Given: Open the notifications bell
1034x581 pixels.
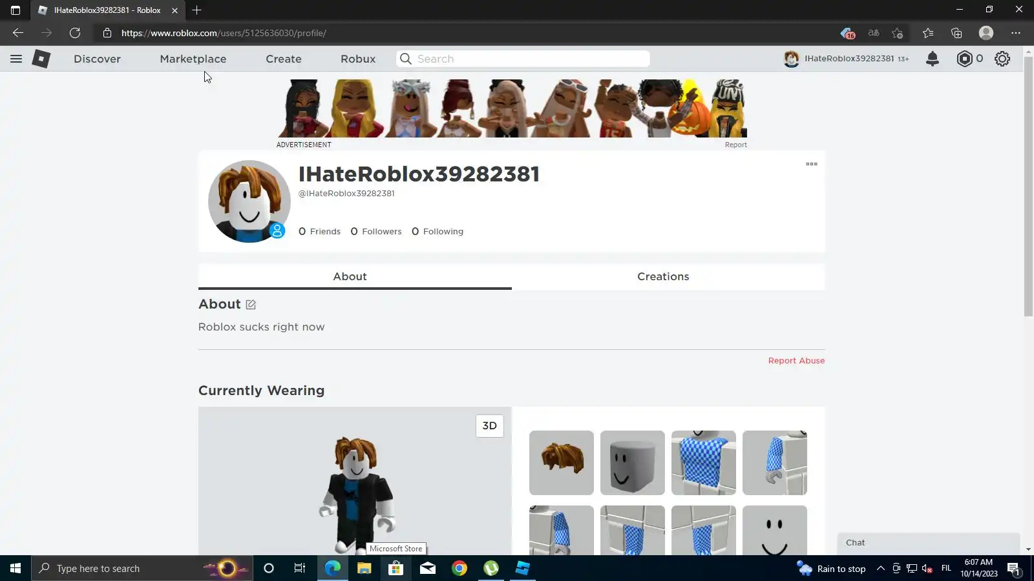Looking at the screenshot, I should 932,59.
